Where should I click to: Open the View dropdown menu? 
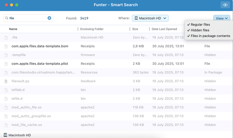pos(222,18)
